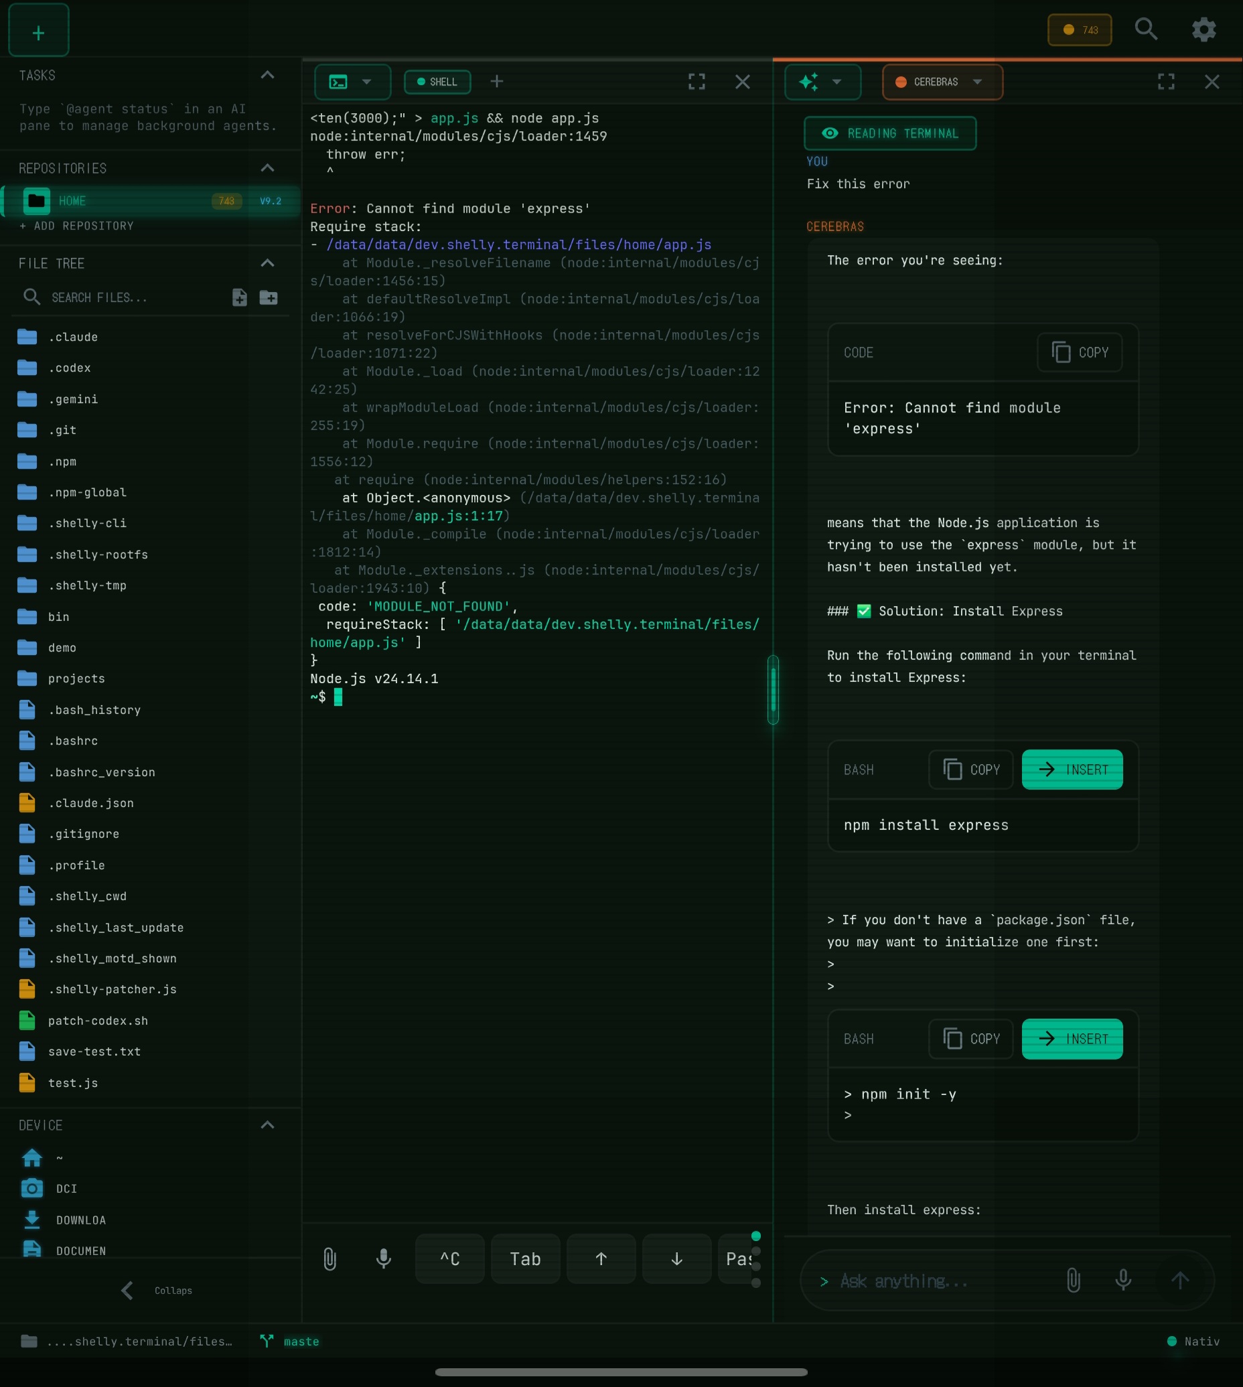Screen dimensions: 1243x1387
Task: Copy the npm install express command
Action: [970, 770]
